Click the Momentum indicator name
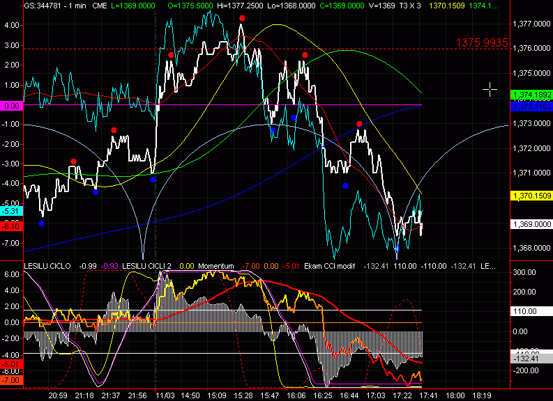Screen dimensions: 553x401 (216, 266)
